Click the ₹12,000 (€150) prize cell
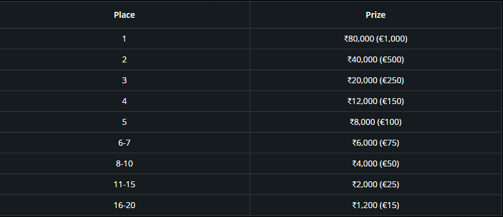The width and height of the screenshot is (503, 217). tap(375, 101)
